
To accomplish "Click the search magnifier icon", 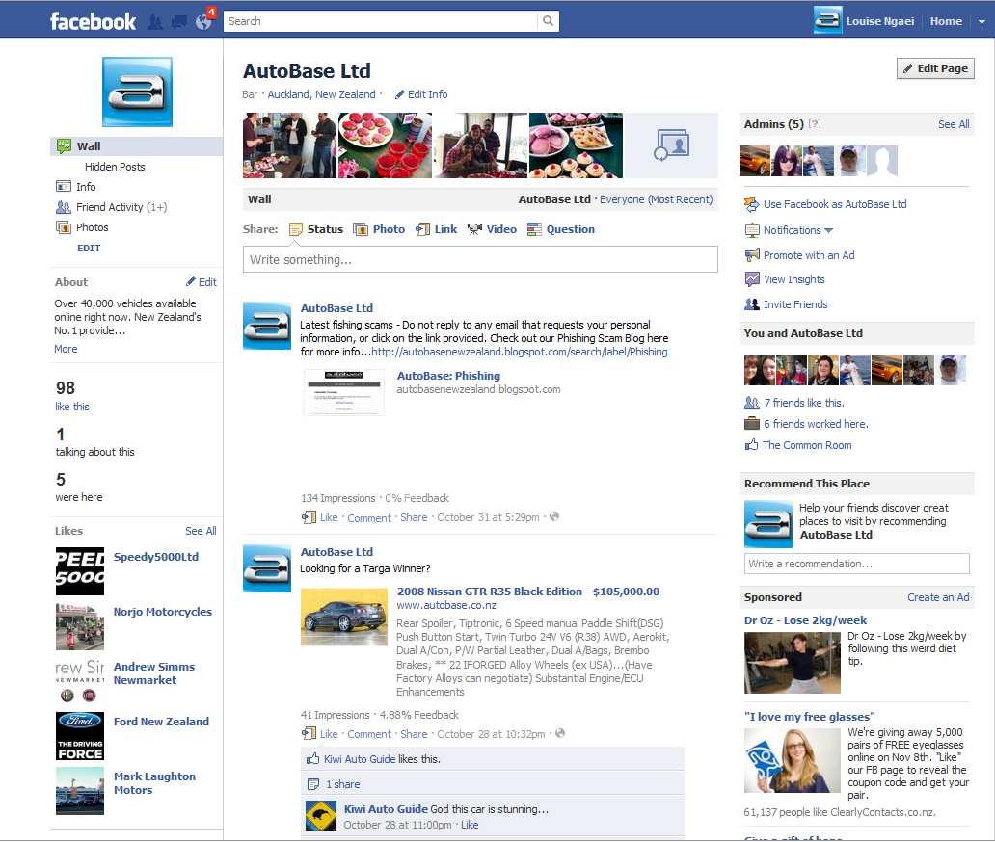I will coord(549,21).
